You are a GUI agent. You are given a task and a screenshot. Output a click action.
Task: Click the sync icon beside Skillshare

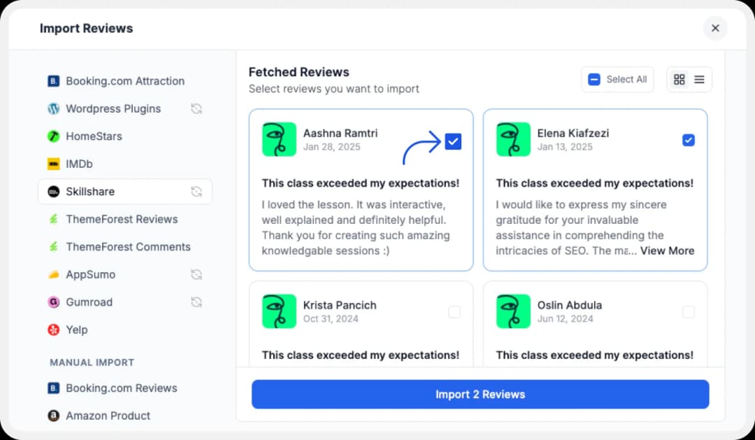196,191
